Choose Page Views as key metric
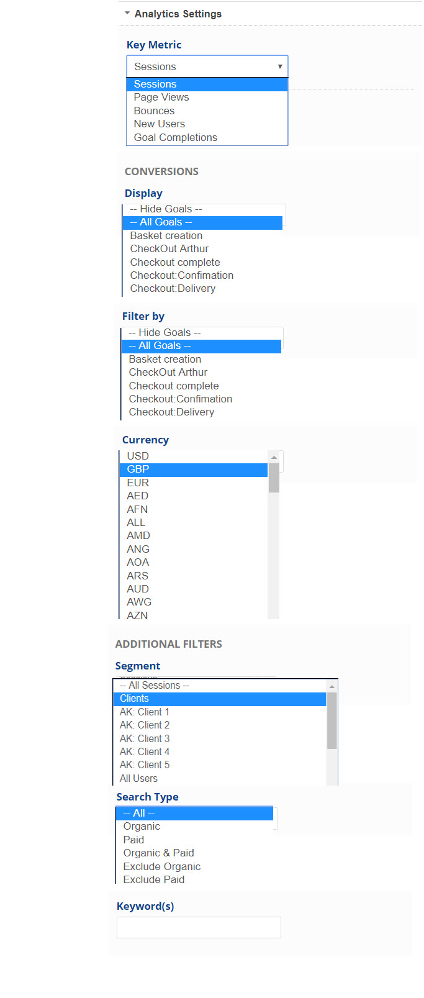 click(161, 98)
